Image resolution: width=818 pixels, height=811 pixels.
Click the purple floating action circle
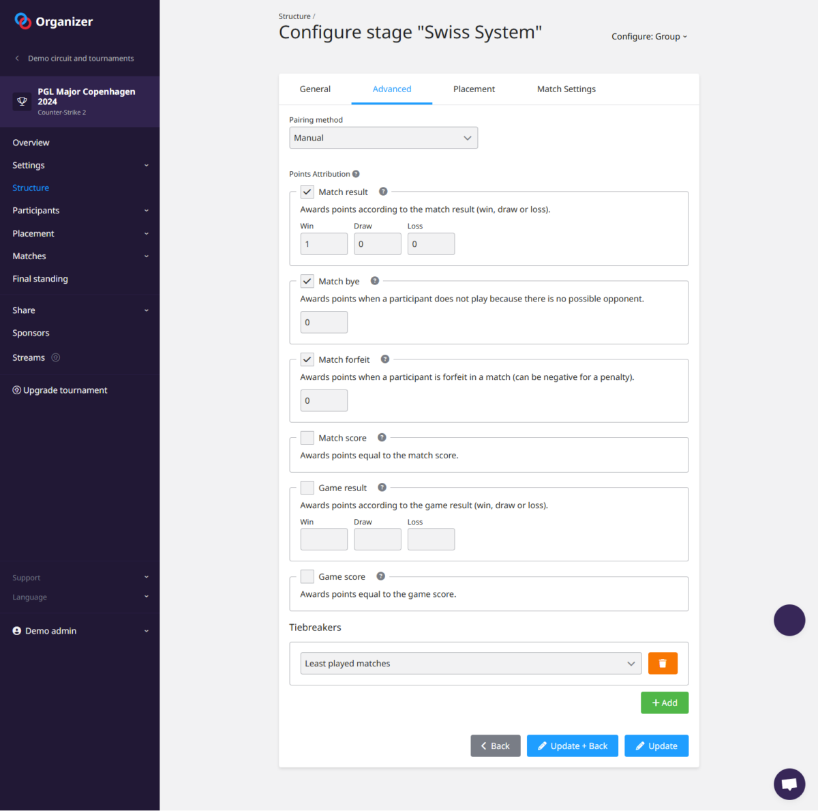(x=789, y=620)
